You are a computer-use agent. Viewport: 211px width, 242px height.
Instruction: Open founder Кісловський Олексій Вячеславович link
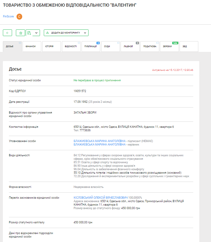pos(101,197)
